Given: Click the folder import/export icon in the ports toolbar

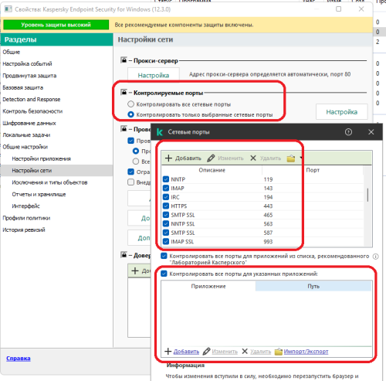Looking at the screenshot, I should (x=291, y=158).
